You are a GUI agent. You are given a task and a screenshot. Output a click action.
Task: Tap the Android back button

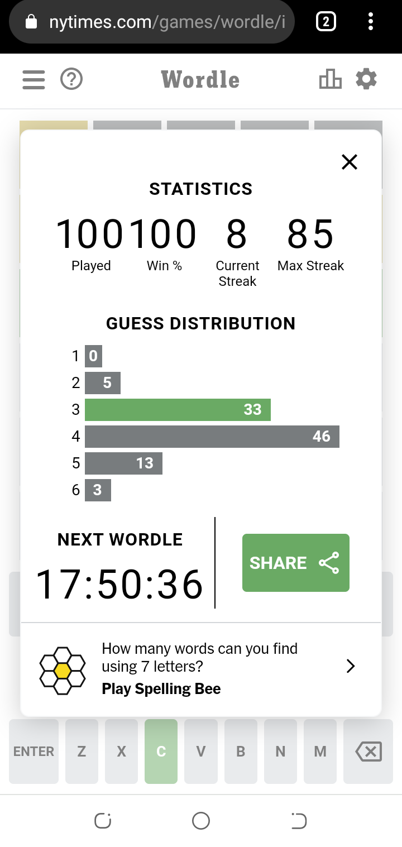coord(299,821)
